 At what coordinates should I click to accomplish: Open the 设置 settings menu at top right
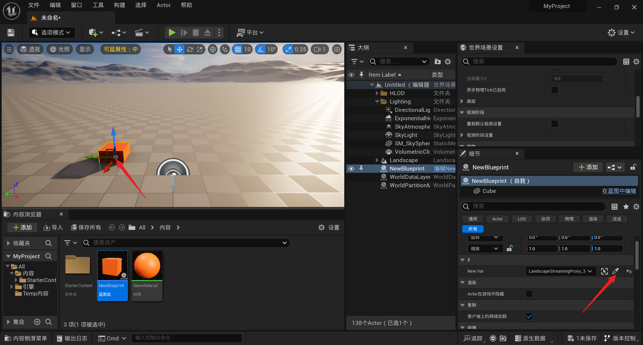click(x=622, y=32)
